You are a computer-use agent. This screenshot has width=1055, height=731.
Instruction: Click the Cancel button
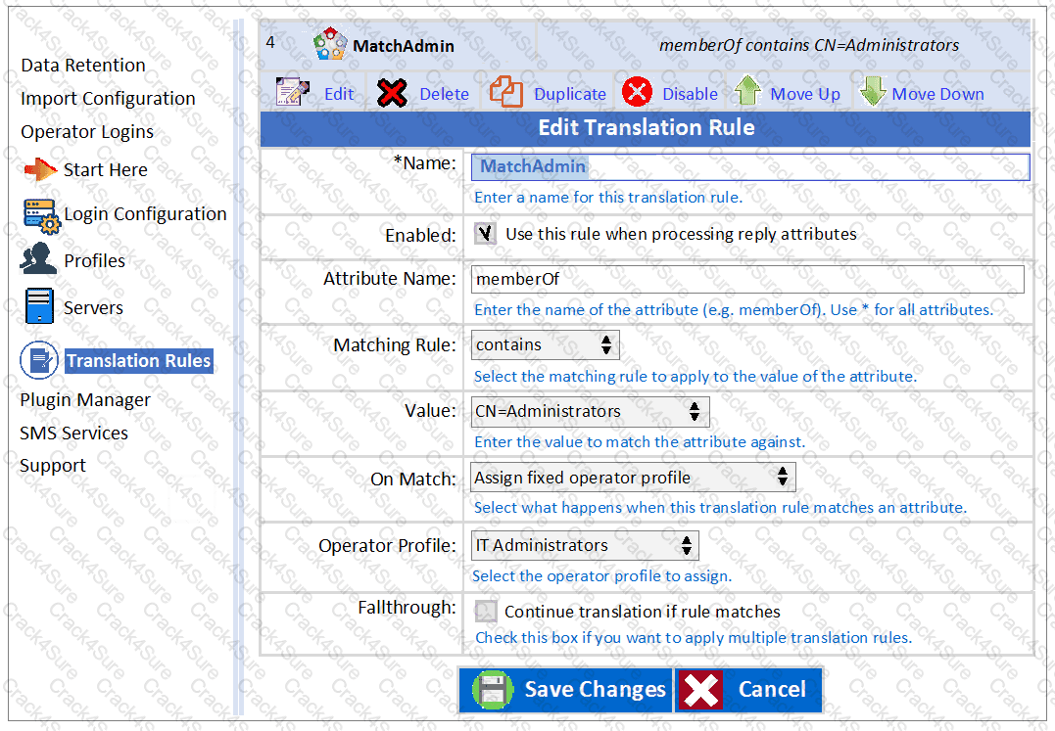click(x=748, y=690)
